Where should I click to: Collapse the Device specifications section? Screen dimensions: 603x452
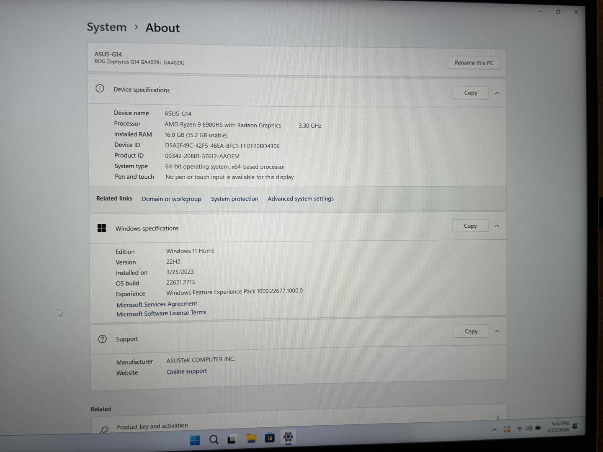point(497,93)
